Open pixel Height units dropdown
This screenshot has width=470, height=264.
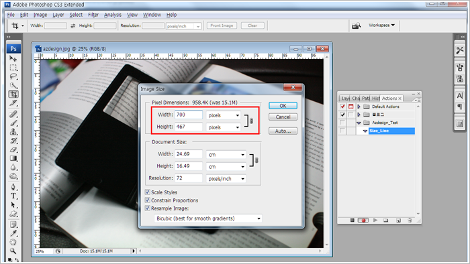click(x=224, y=127)
